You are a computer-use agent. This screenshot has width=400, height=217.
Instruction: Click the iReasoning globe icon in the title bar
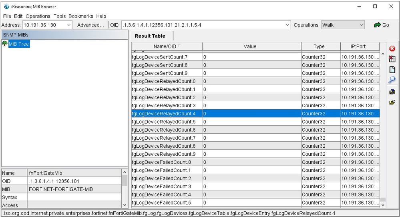point(6,7)
